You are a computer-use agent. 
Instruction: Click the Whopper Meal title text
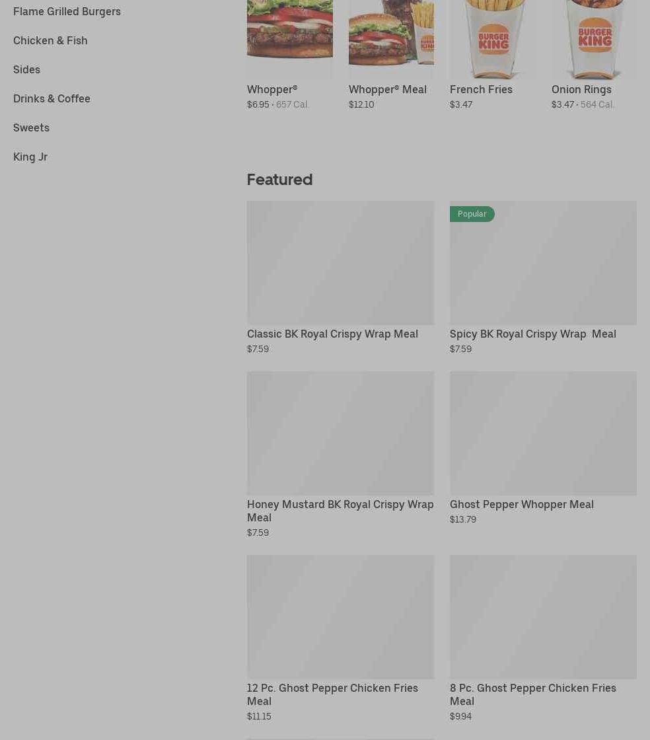pos(387,90)
